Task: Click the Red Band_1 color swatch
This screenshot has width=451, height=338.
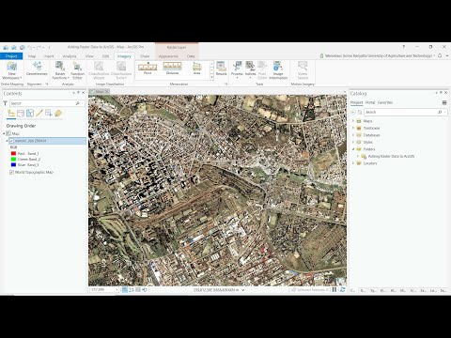Action: tap(13, 154)
